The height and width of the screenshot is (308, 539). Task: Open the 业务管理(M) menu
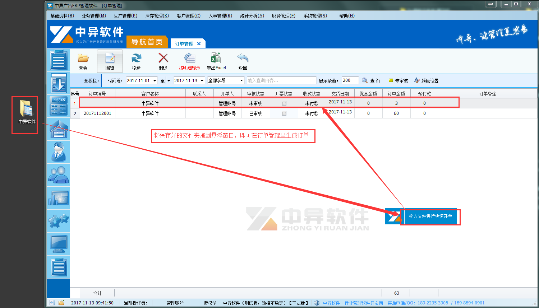tap(94, 16)
